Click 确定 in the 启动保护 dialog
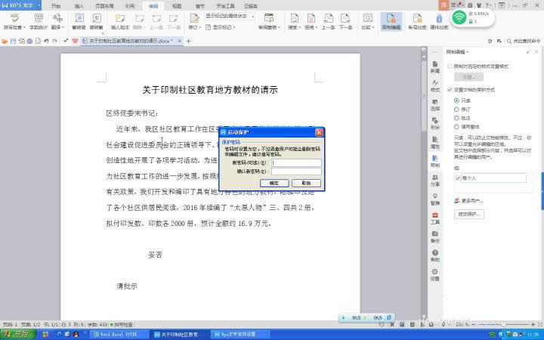Viewport: 544px width, 340px height. coord(274,183)
